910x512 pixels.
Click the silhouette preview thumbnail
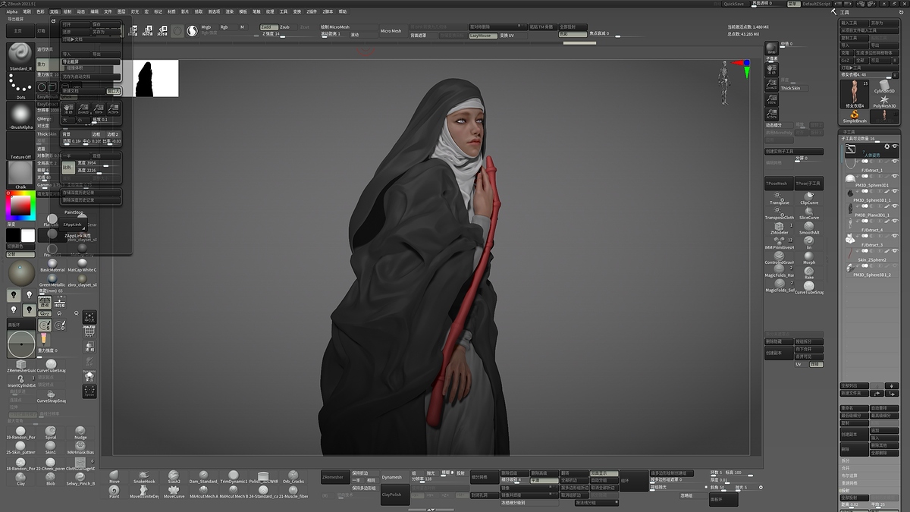155,79
